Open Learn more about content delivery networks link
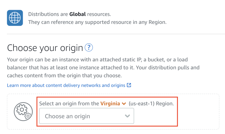This screenshot has width=225, height=134. pyautogui.click(x=66, y=85)
